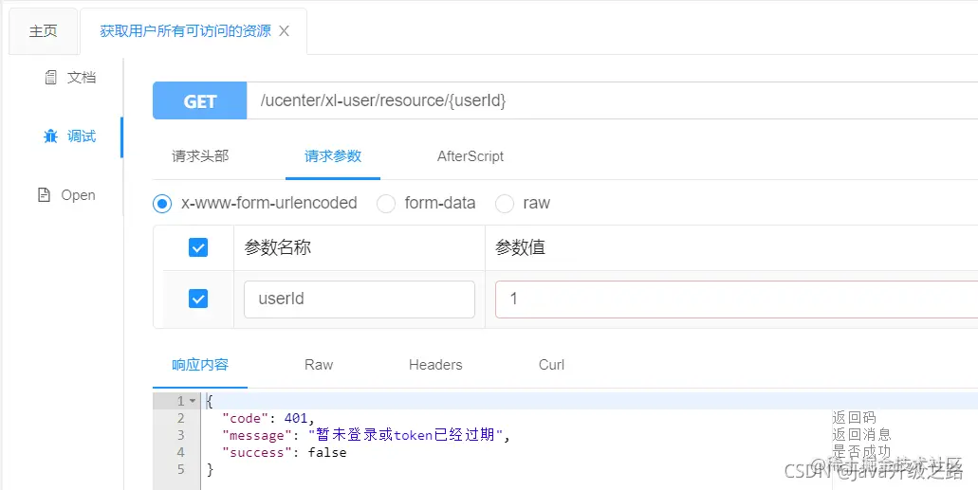
Task: Switch to the Raw response tab
Action: [319, 365]
